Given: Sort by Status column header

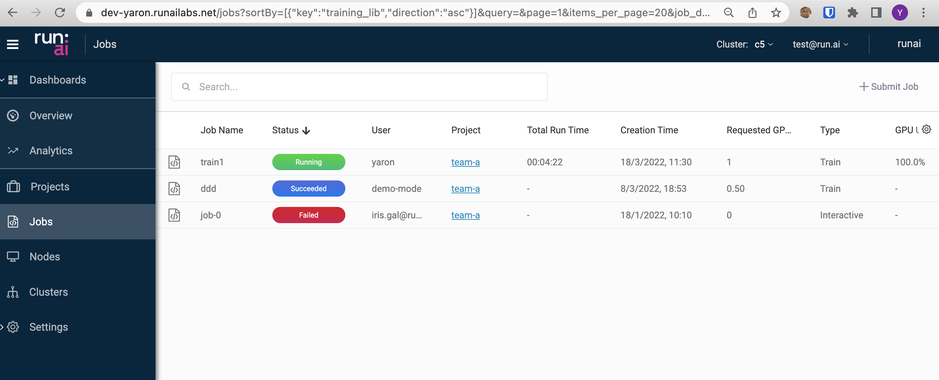Looking at the screenshot, I should click(x=285, y=130).
